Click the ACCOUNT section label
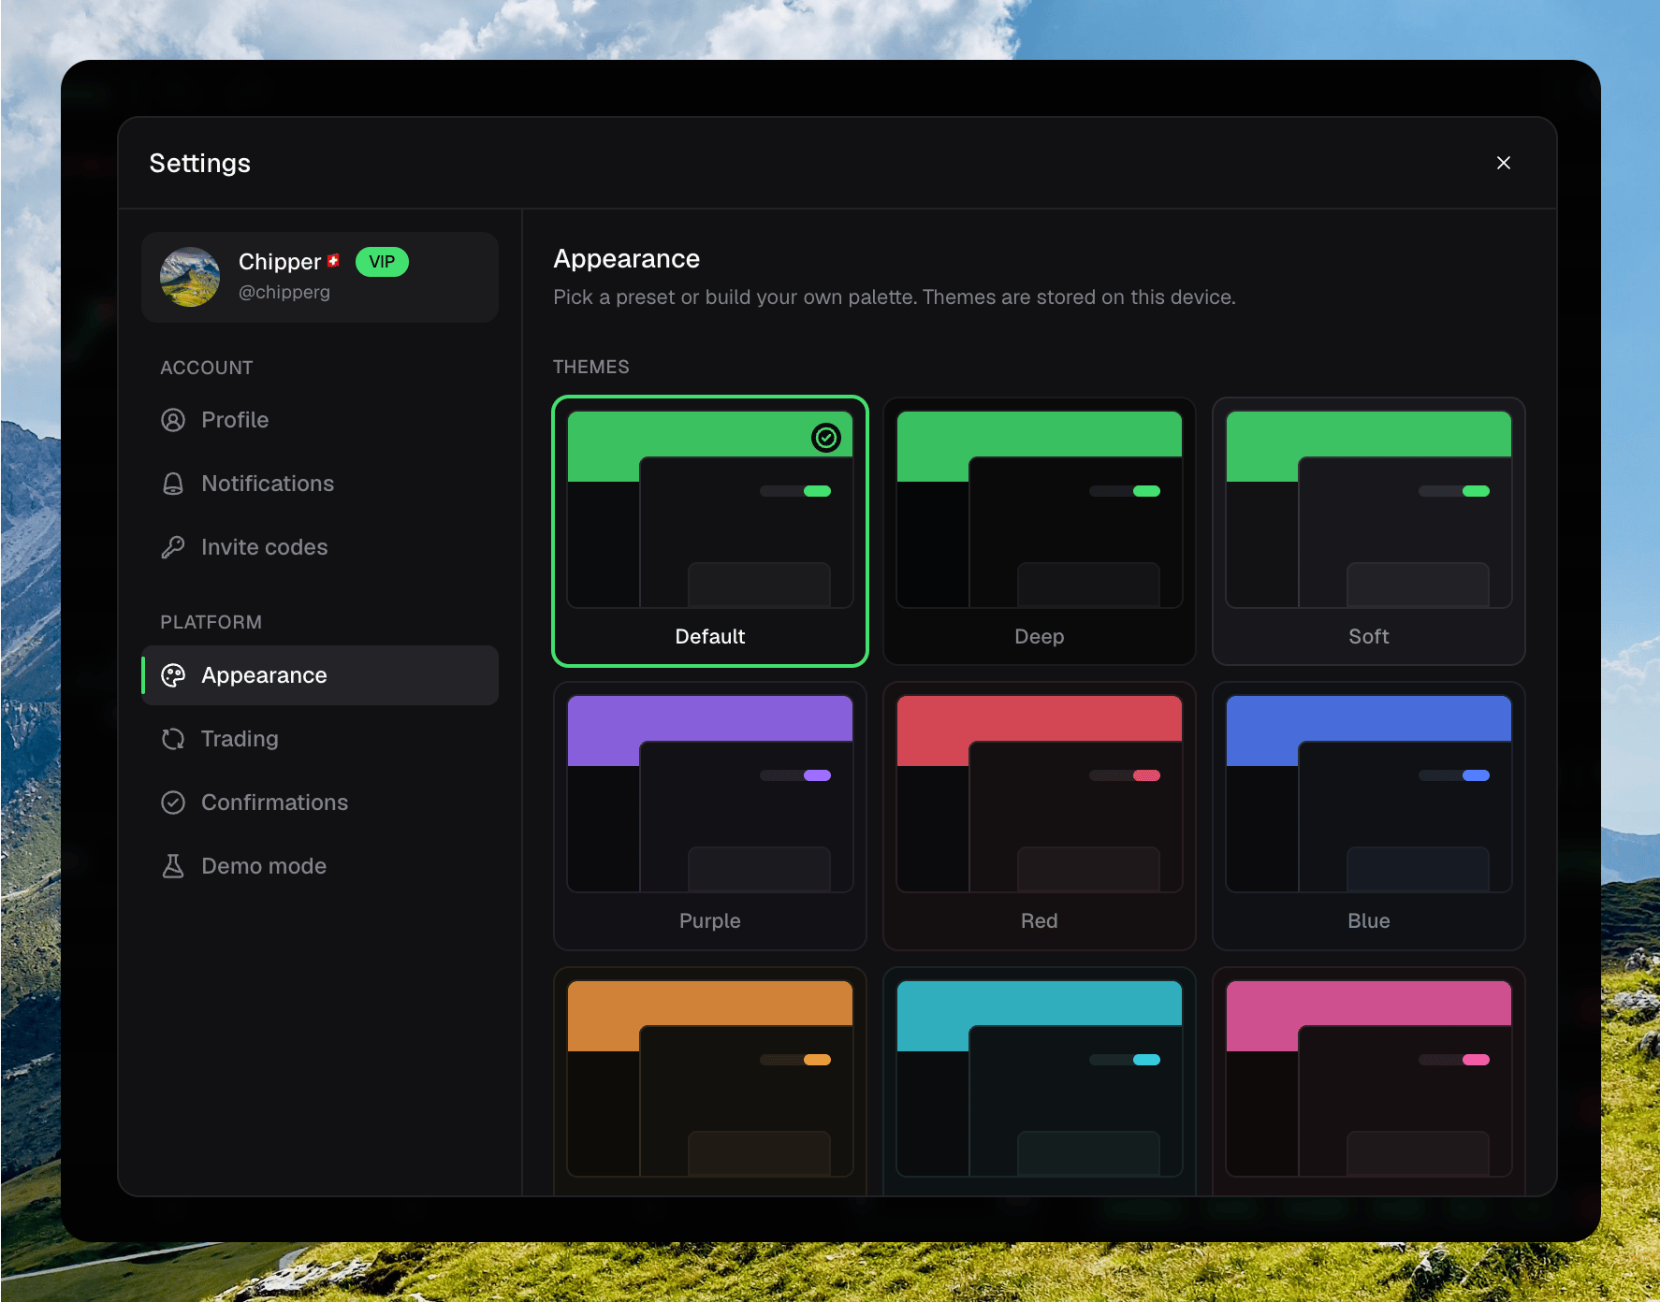Screen dimensions: 1660x1302 point(207,368)
